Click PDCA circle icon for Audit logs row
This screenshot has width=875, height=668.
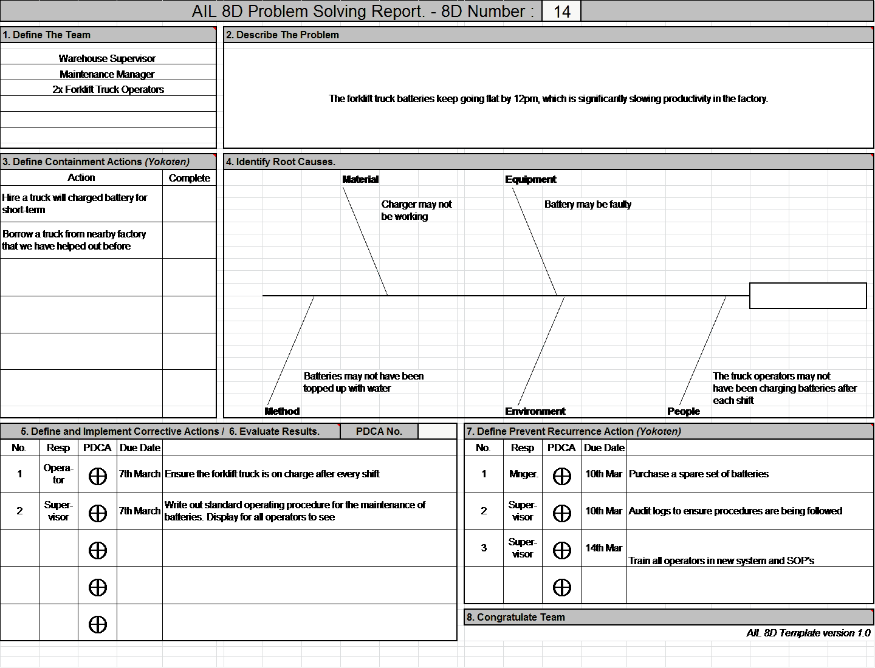click(562, 514)
